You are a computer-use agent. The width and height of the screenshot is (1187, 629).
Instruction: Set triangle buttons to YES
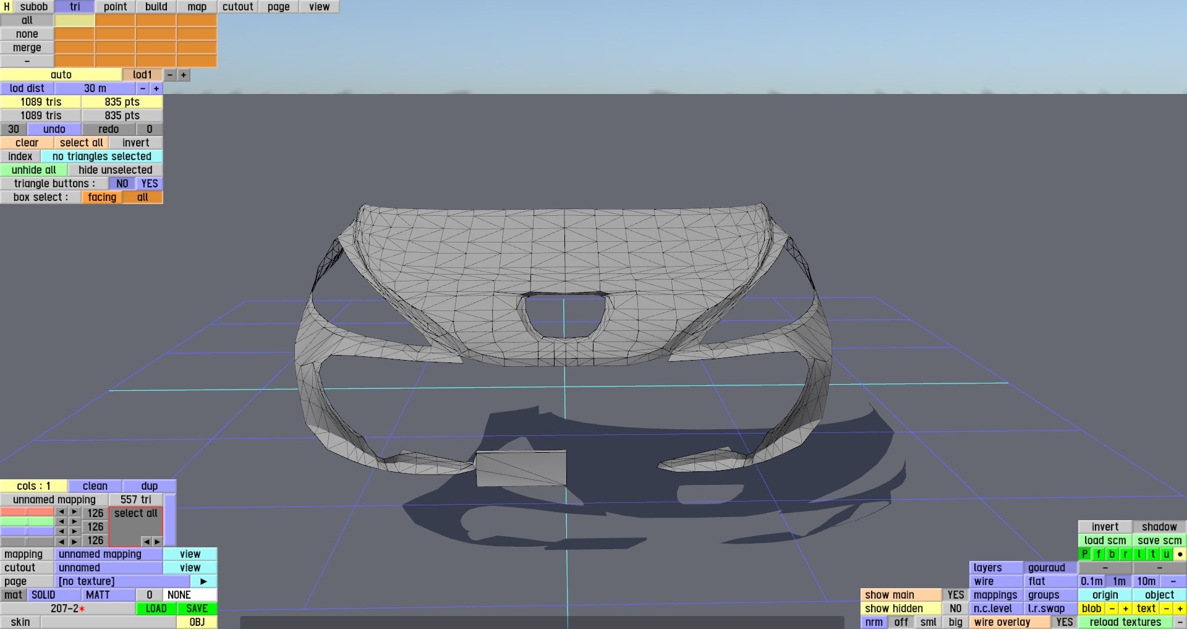click(150, 184)
